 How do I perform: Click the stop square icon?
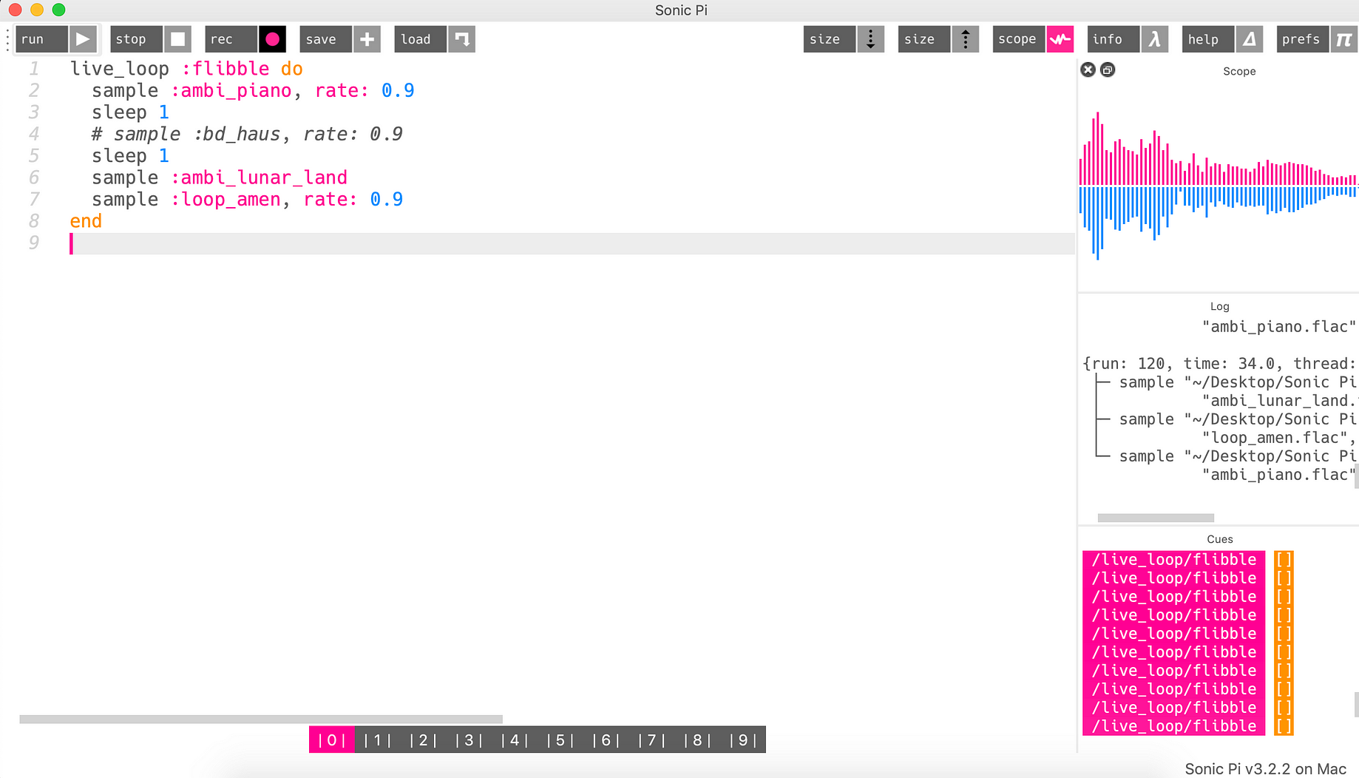[177, 39]
